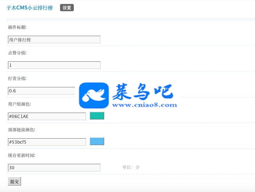
Task: Select the 打赏分值 field showing 0.6
Action: (42, 91)
